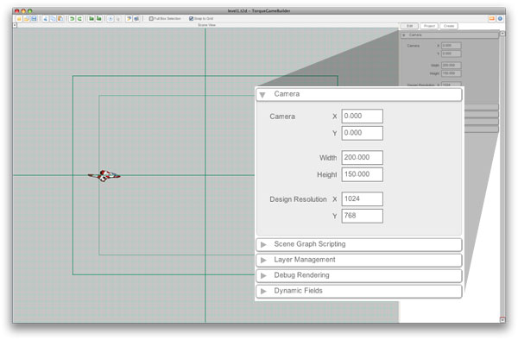Click the blue round icon at the toolbar's far right
This screenshot has height=340, width=518.
click(500, 19)
